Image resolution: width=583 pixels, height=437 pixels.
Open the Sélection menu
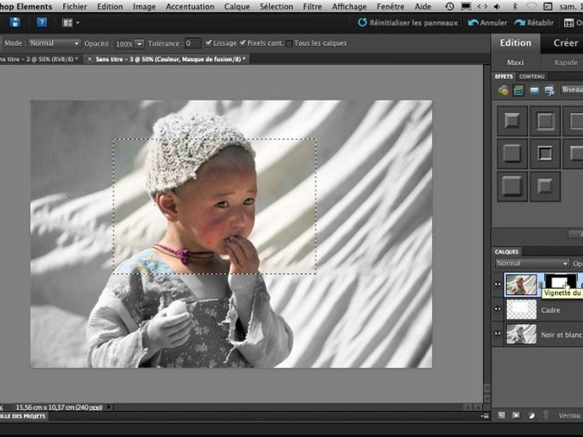coord(276,6)
